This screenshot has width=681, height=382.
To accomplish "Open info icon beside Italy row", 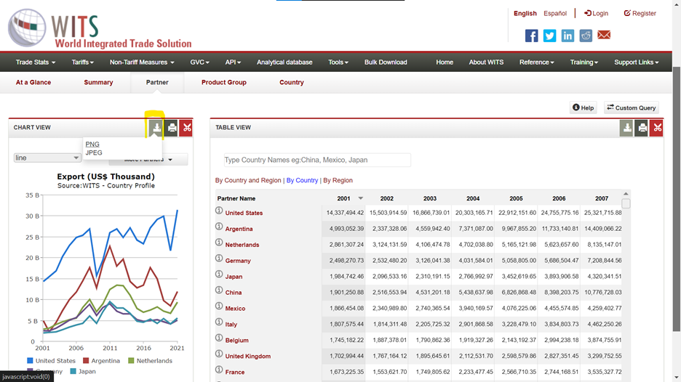I will (x=219, y=322).
